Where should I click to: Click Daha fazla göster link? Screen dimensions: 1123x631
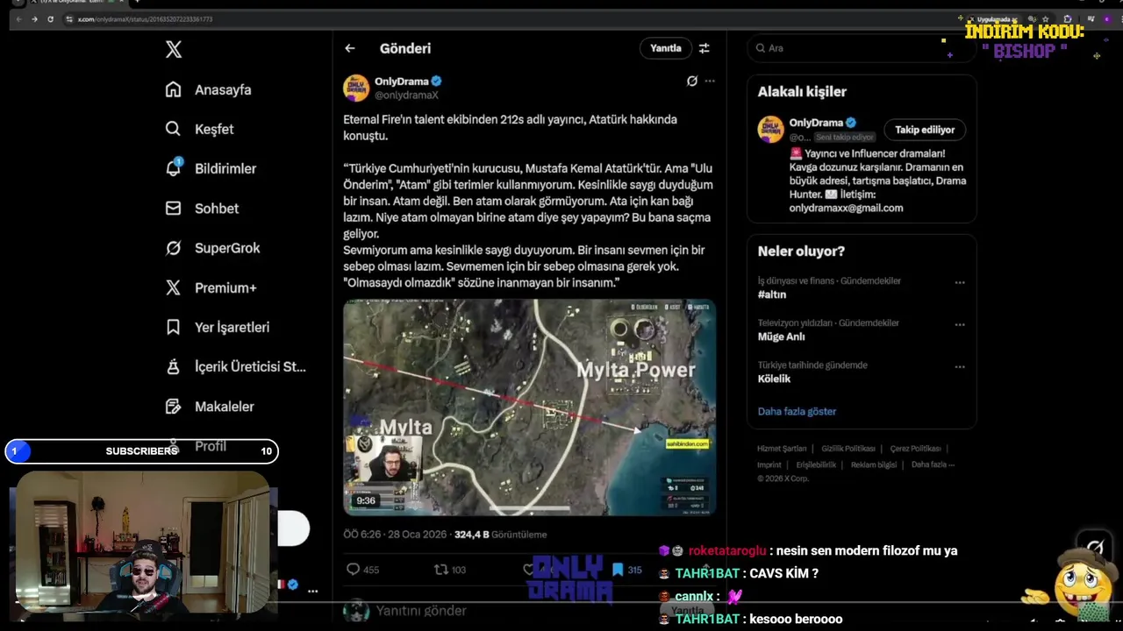point(797,411)
